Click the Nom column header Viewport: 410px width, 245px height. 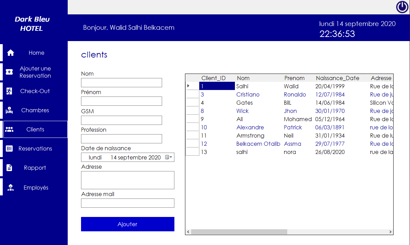(243, 78)
